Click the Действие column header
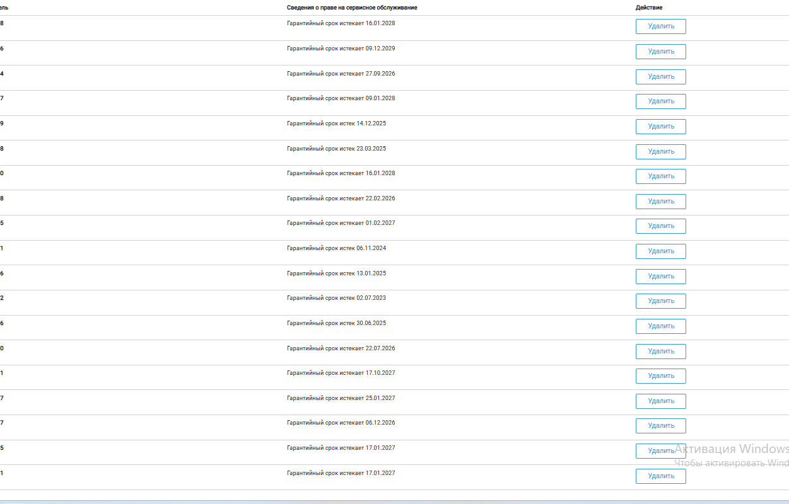 point(649,8)
